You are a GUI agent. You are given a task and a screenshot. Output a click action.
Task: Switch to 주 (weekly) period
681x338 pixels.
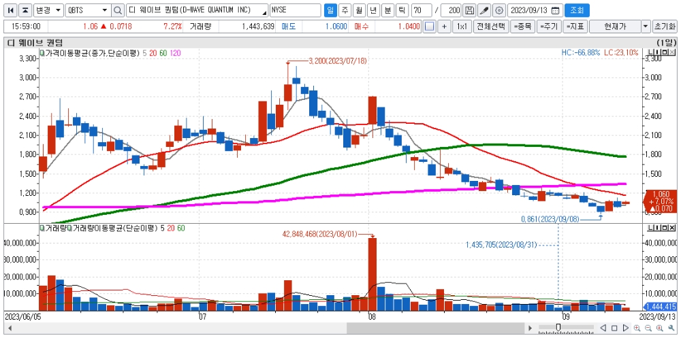[345, 10]
